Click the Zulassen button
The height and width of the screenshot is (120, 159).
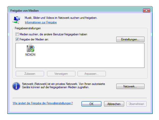tap(30, 74)
